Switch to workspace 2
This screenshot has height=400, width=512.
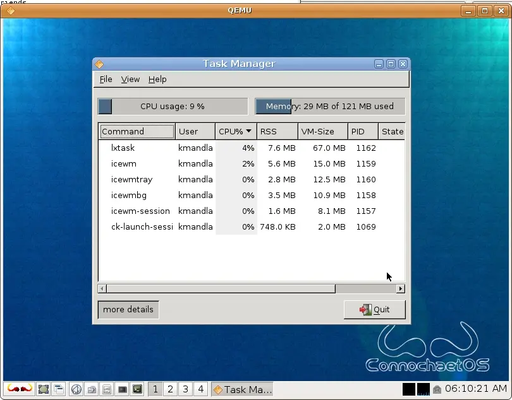170,389
